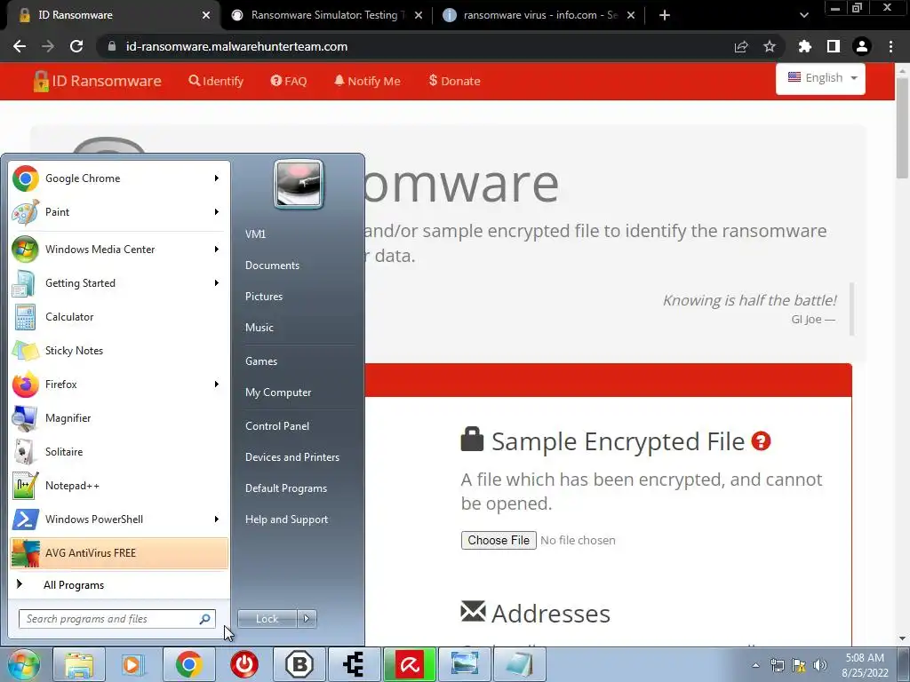Click the Lock button

267,619
